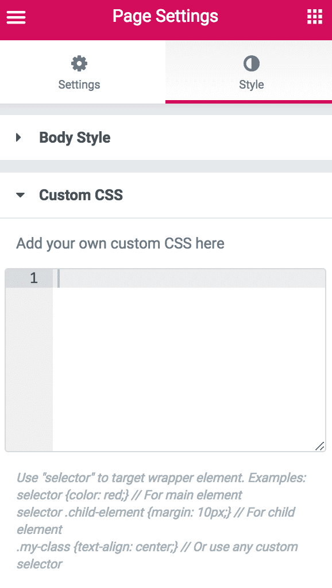The width and height of the screenshot is (332, 588).
Task: Click the 'Add your own custom CSS here' label
Action: point(119,243)
